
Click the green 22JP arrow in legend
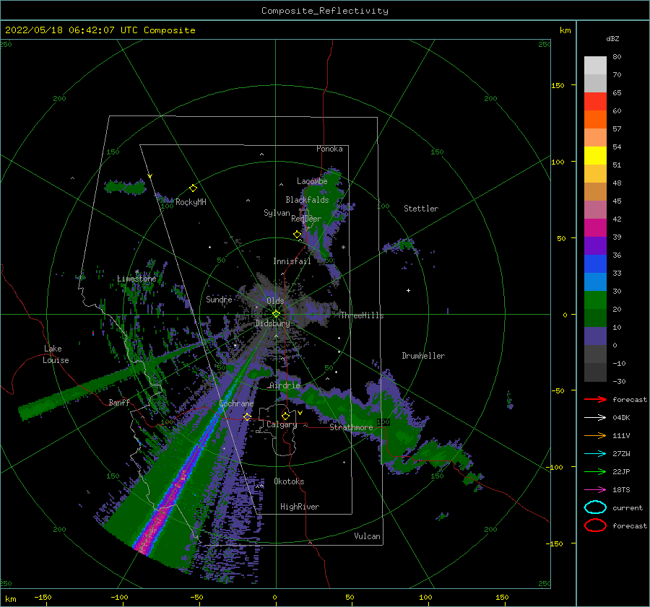[x=595, y=471]
